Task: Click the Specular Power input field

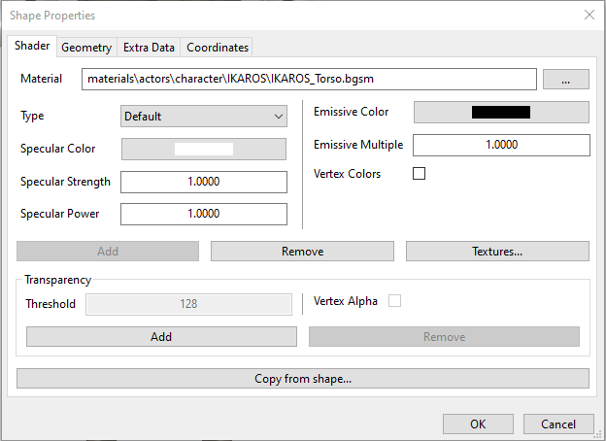Action: pyautogui.click(x=204, y=214)
